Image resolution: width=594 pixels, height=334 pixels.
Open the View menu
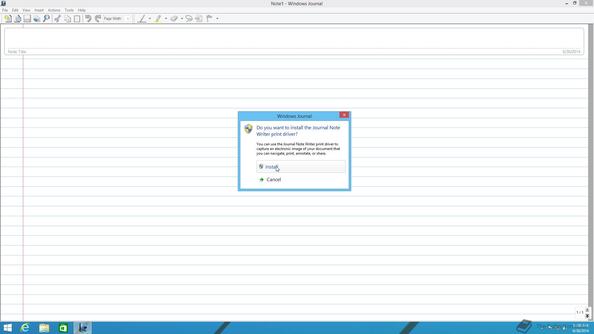pos(26,10)
